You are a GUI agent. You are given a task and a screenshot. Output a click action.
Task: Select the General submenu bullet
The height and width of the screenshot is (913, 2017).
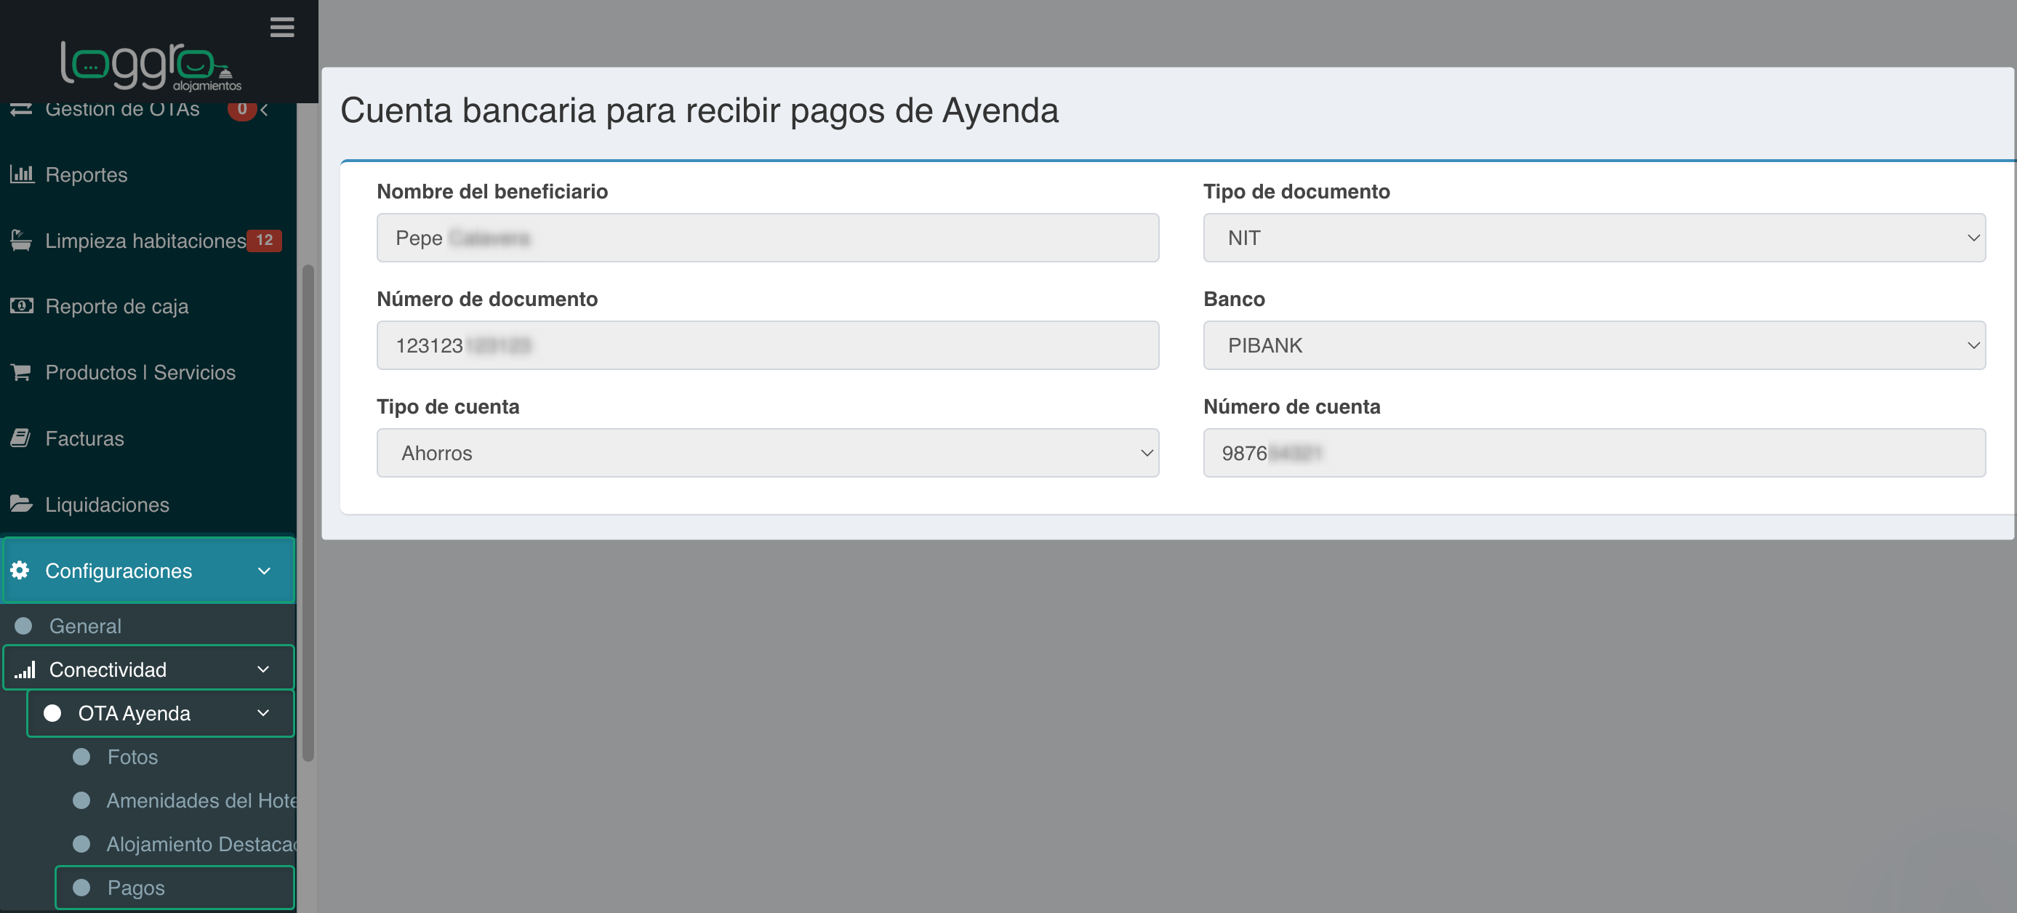click(23, 626)
